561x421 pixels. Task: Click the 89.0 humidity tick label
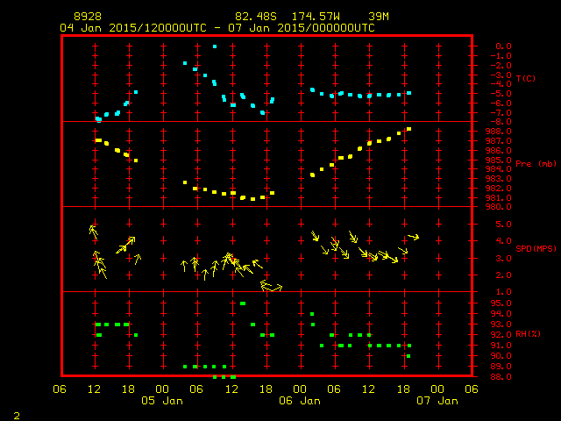pyautogui.click(x=501, y=367)
